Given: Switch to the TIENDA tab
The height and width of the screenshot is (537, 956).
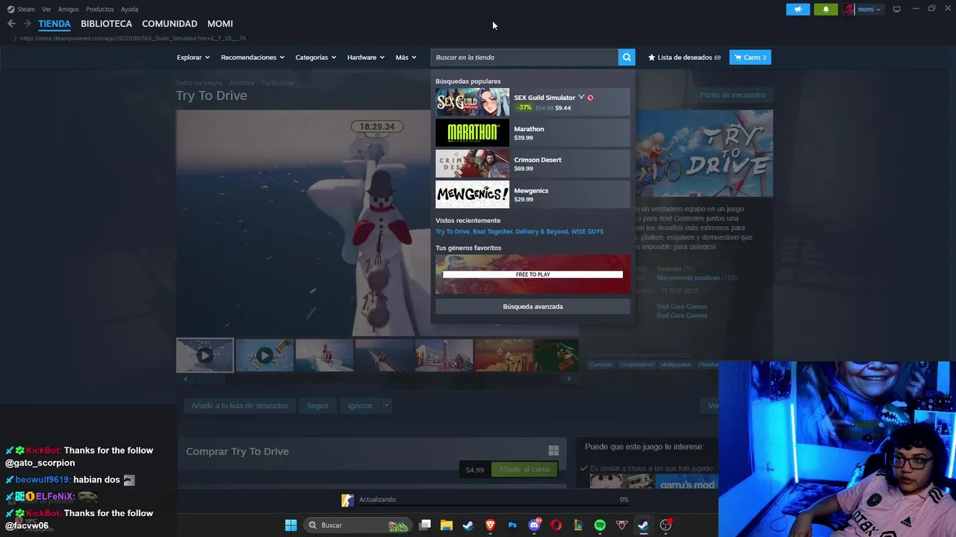Looking at the screenshot, I should (55, 24).
